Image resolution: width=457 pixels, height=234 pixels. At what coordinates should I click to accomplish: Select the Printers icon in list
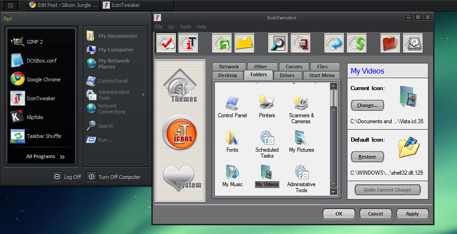coord(267,108)
